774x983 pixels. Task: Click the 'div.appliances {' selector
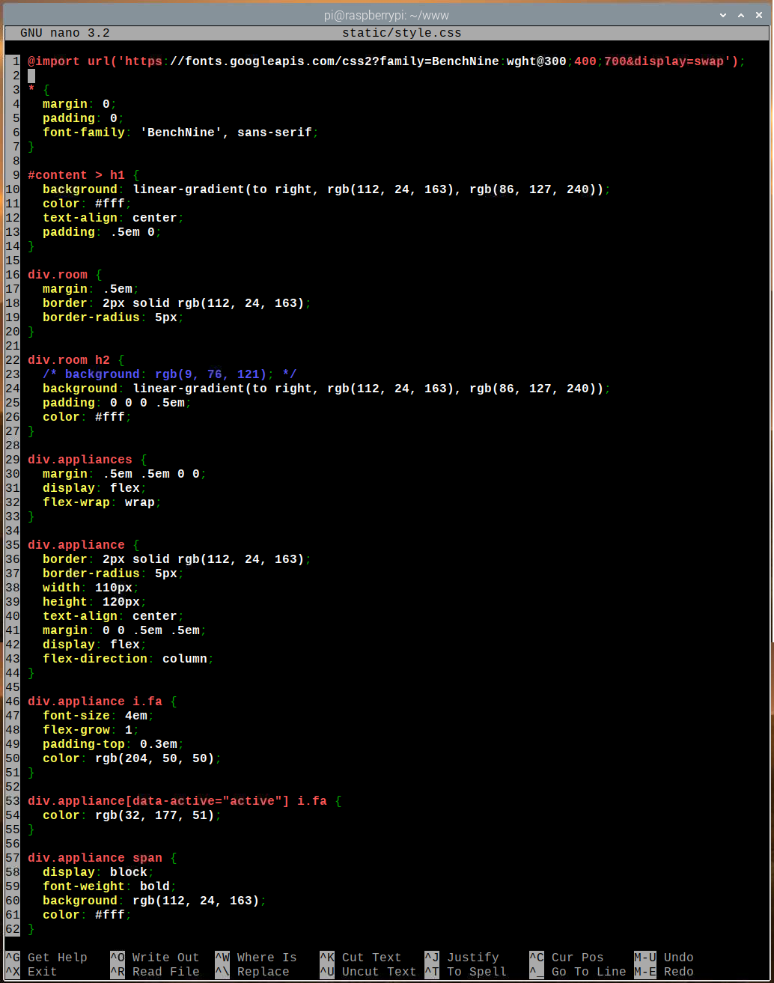(x=88, y=460)
